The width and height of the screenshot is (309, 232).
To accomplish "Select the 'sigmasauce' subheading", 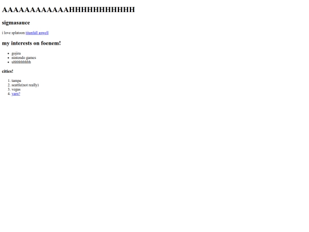I will click(x=16, y=23).
